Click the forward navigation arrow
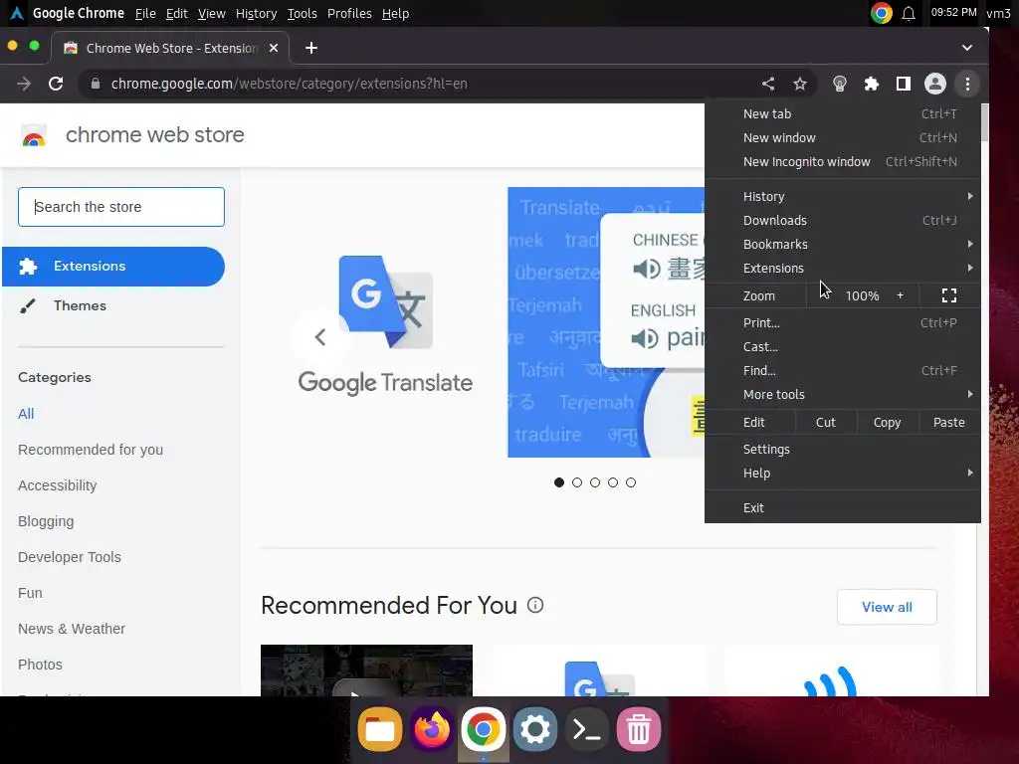Image resolution: width=1019 pixels, height=764 pixels. point(24,84)
